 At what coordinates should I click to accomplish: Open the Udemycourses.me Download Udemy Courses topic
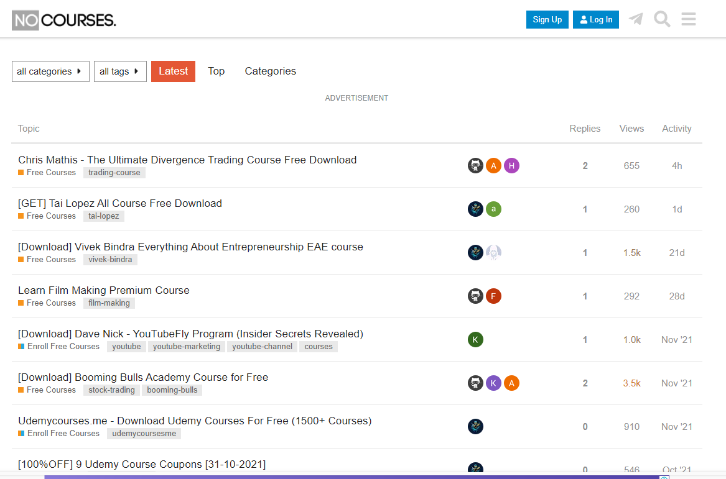(x=195, y=421)
